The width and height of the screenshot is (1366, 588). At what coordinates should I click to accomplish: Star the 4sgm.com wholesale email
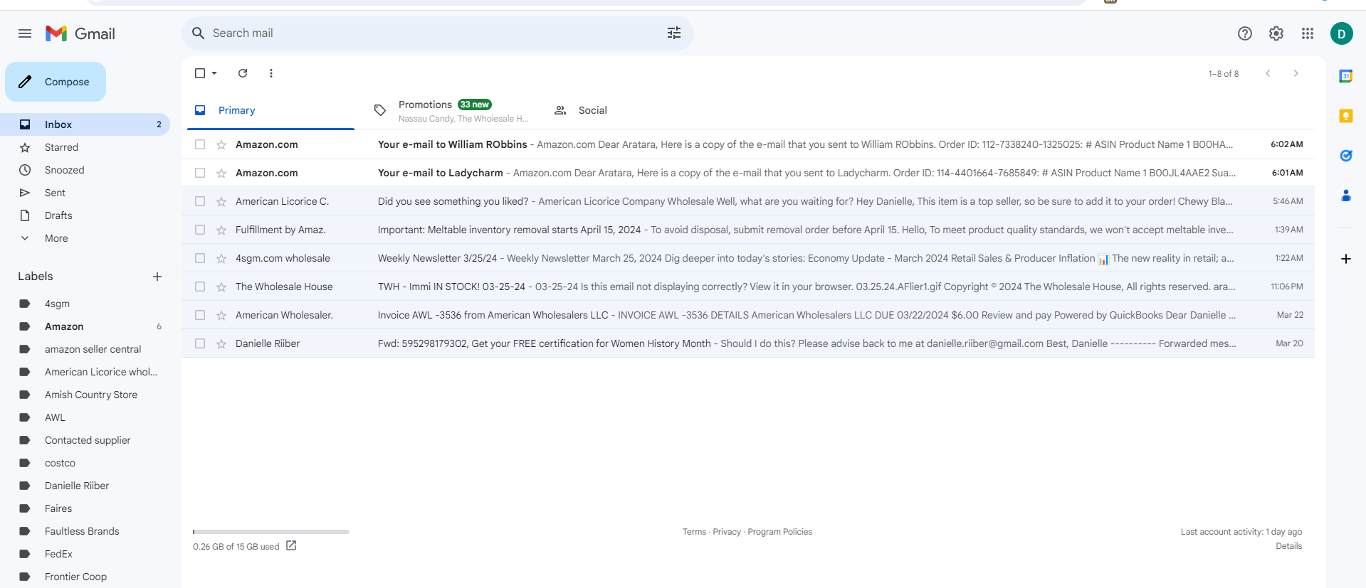221,258
